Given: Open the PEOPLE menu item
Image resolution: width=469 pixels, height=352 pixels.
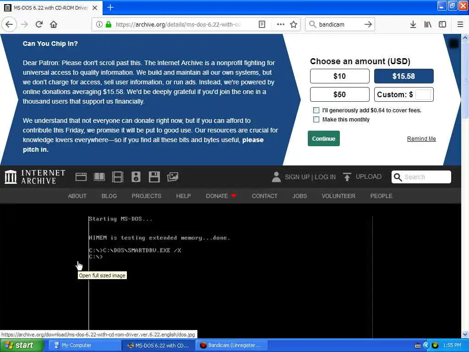Looking at the screenshot, I should coord(381,196).
